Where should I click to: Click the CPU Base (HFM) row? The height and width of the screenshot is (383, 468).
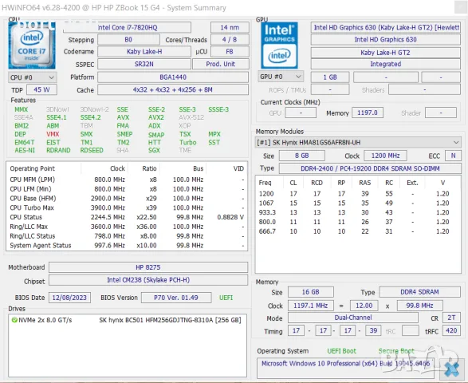point(127,199)
